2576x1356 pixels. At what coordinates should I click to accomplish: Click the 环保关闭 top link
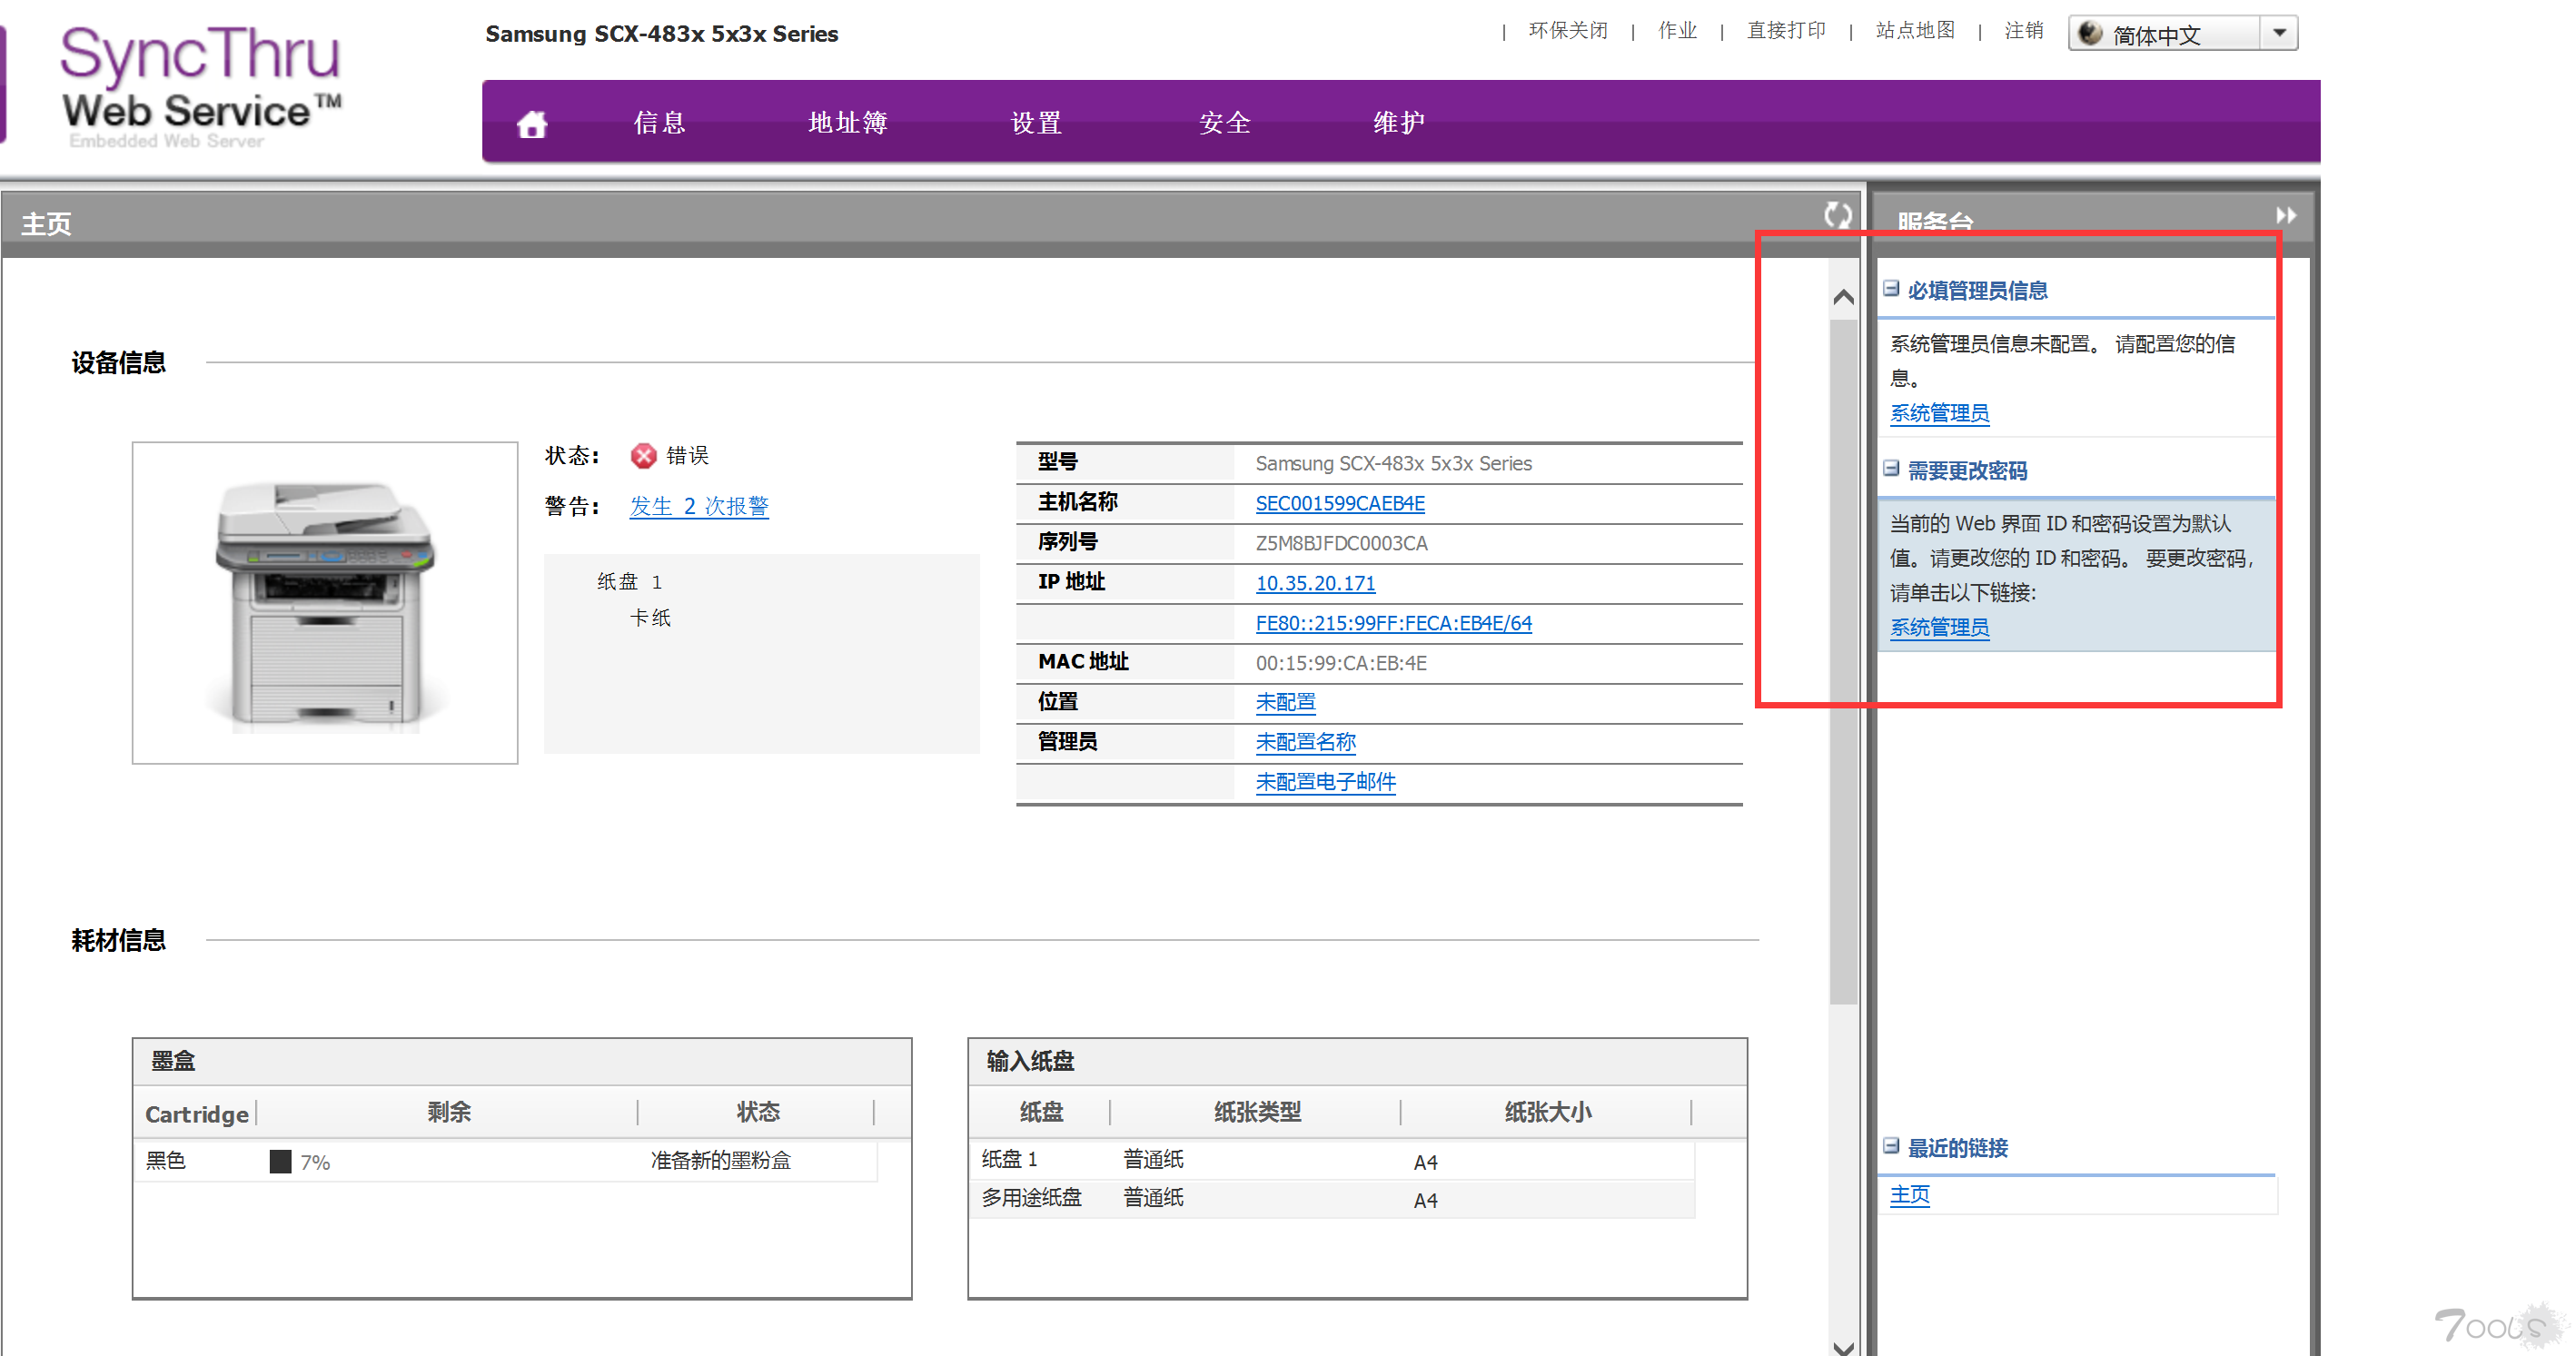pos(1568,31)
